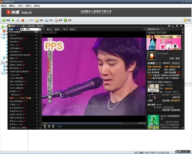
Task: Open the 選項 options gear icon
Action: click(56, 20)
